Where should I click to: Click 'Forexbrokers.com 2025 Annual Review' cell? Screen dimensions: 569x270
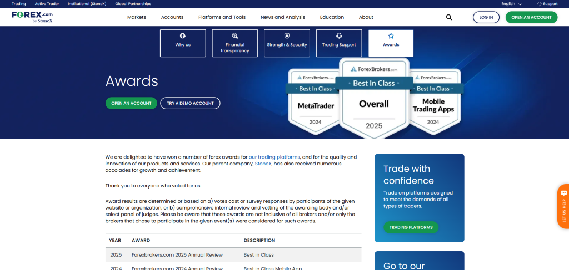[177, 255]
